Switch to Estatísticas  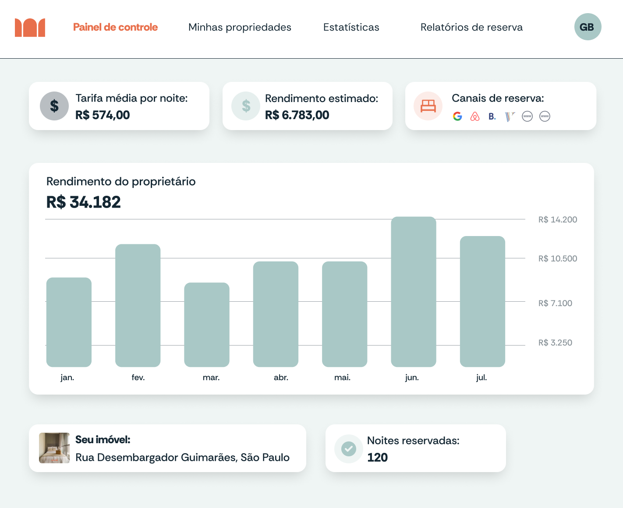click(351, 27)
